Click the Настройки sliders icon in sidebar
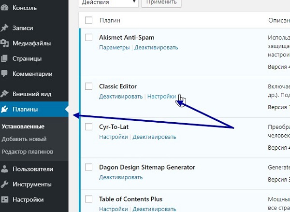290x212 pixels. coord(4,199)
